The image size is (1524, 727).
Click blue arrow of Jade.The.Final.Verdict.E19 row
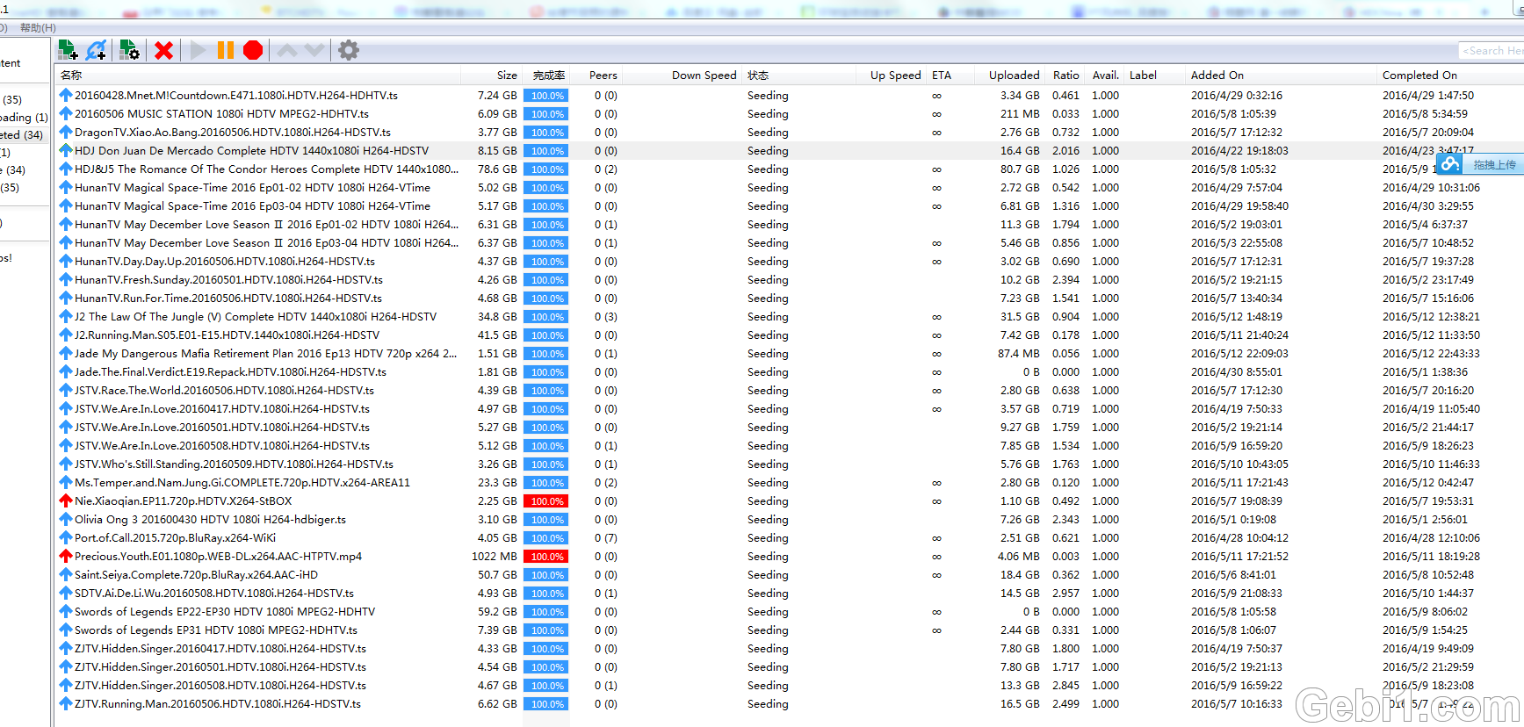tap(66, 371)
